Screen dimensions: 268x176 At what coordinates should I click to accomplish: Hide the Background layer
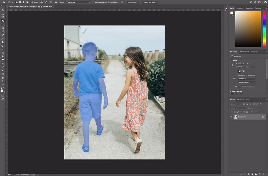231,117
